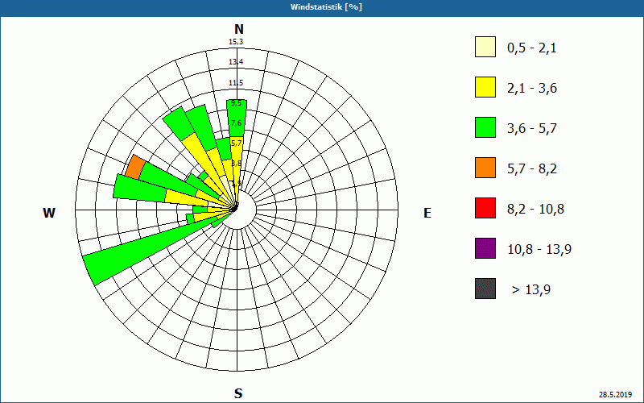Select the legend label 0,5 - 2,1
Viewport: 644px width, 403px height.
pyautogui.click(x=531, y=48)
